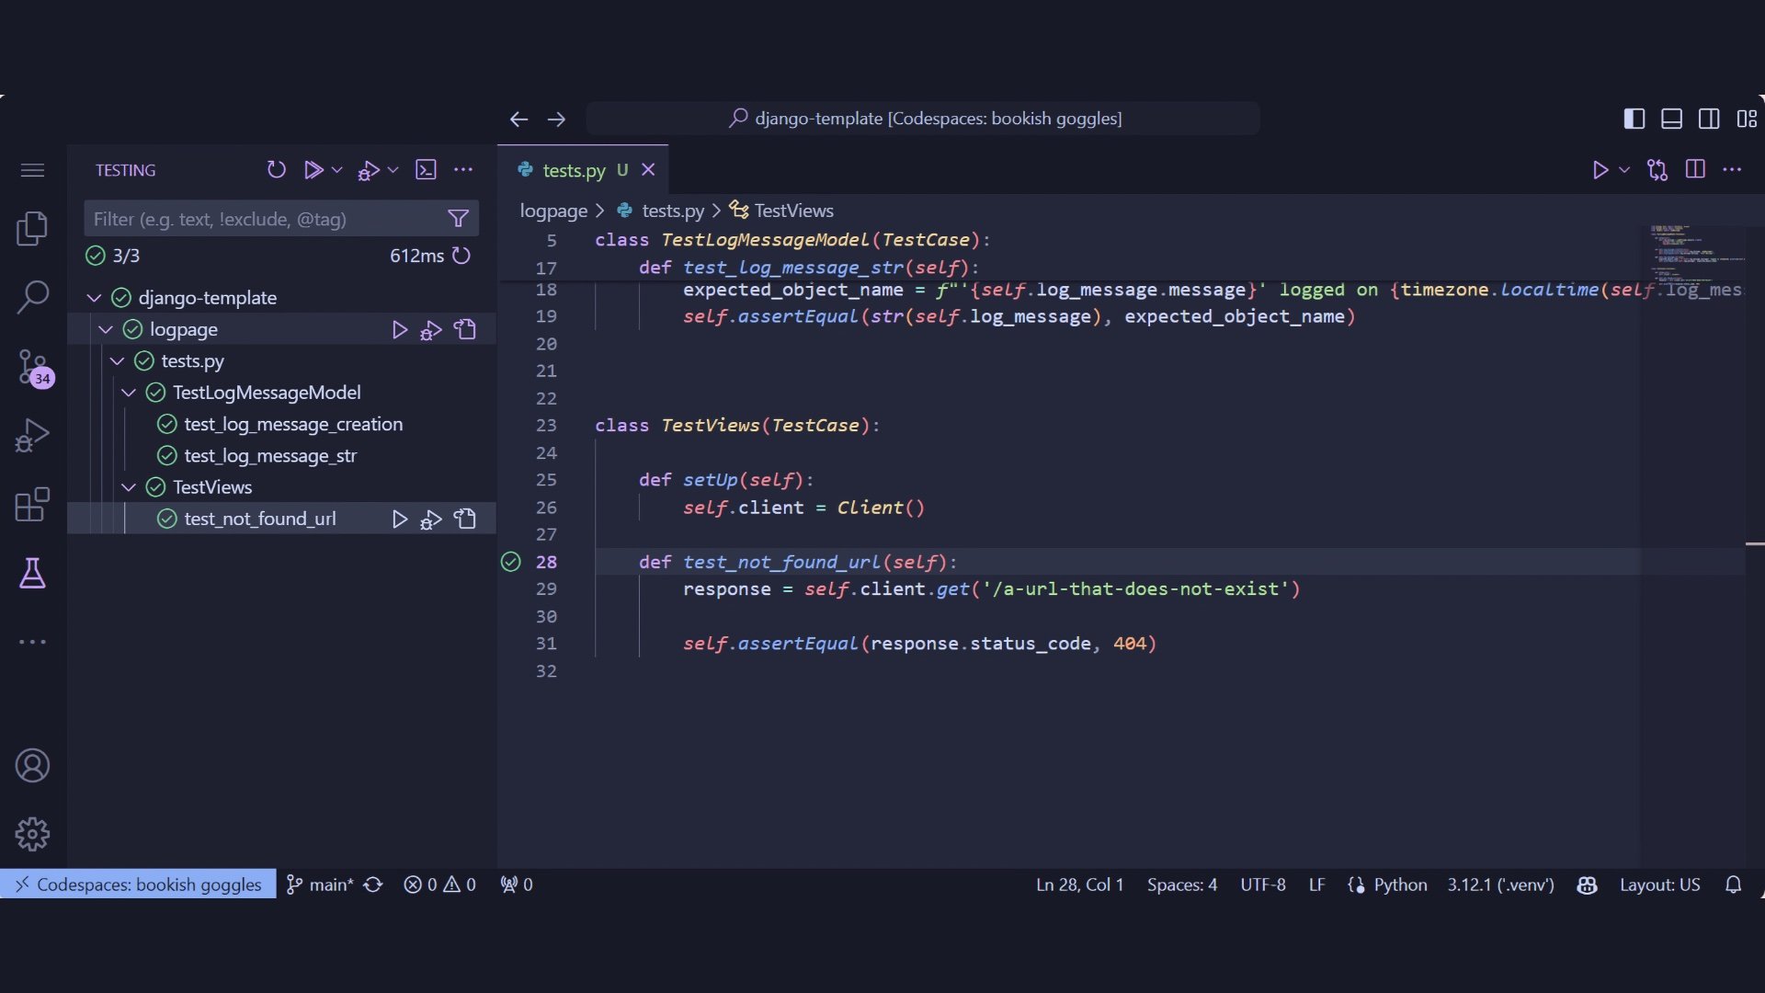Image resolution: width=1765 pixels, height=993 pixels.
Task: Click the passed test gutter icon on line 28
Action: pos(511,562)
